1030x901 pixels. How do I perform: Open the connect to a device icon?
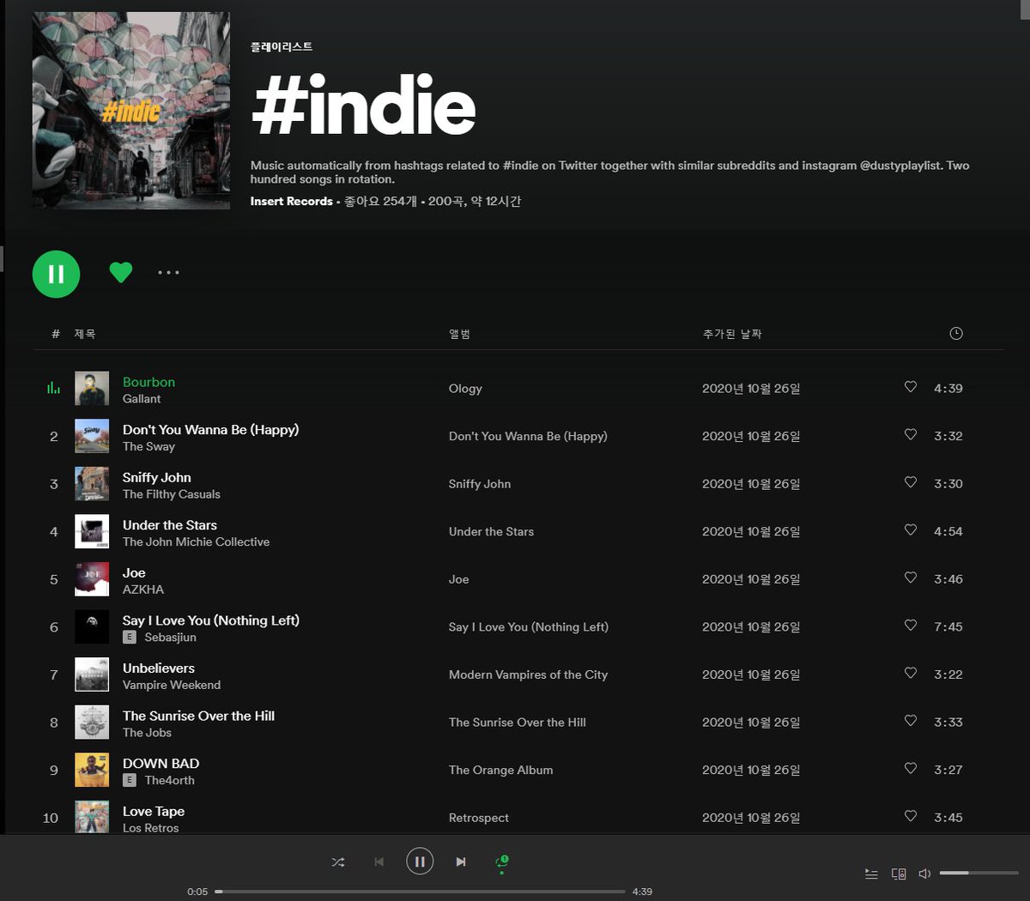pos(899,874)
